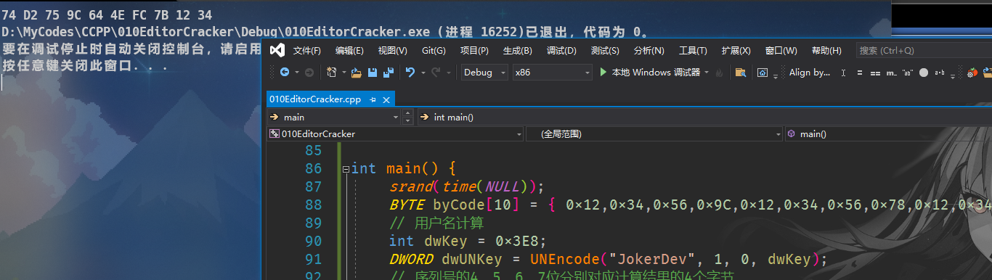Collapse the int main() code block
The image size is (992, 280).
click(x=346, y=169)
